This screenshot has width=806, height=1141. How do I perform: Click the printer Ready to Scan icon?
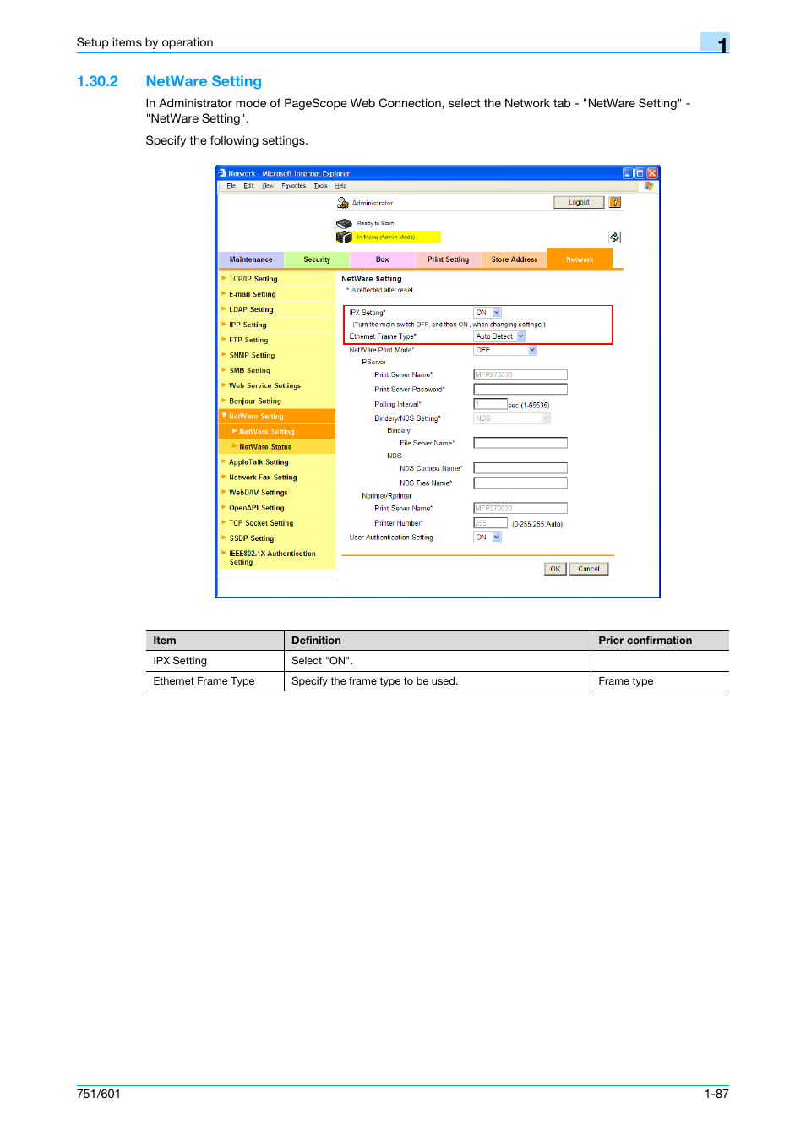pyautogui.click(x=344, y=223)
